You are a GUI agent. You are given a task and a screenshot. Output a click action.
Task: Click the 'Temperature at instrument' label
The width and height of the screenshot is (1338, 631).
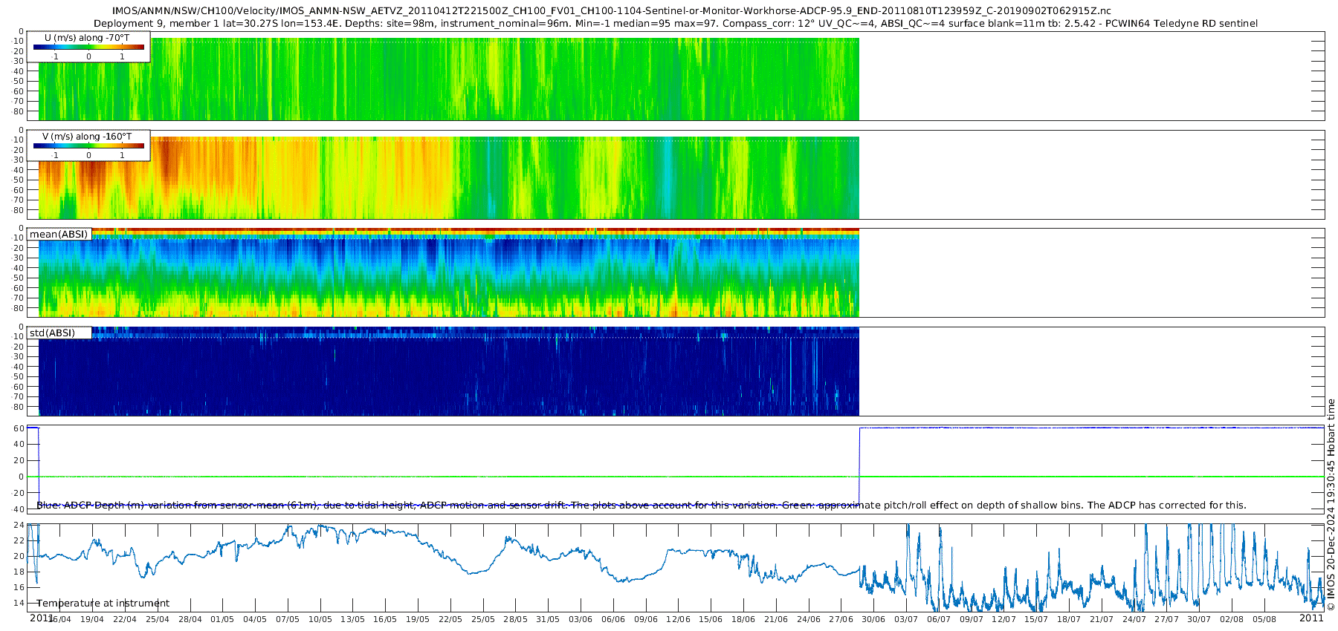pos(103,604)
